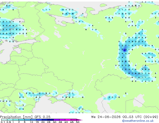Image resolution: width=159 pixels, height=123 pixels.
Task: Click the "00..03 UTC" time range text
Action: point(132,117)
